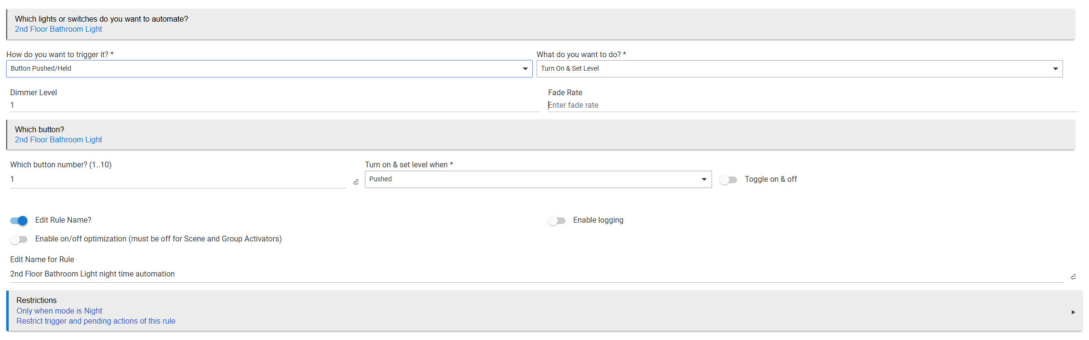This screenshot has width=1089, height=340.
Task: Click the enter icon beside rule name field
Action: (x=1073, y=277)
